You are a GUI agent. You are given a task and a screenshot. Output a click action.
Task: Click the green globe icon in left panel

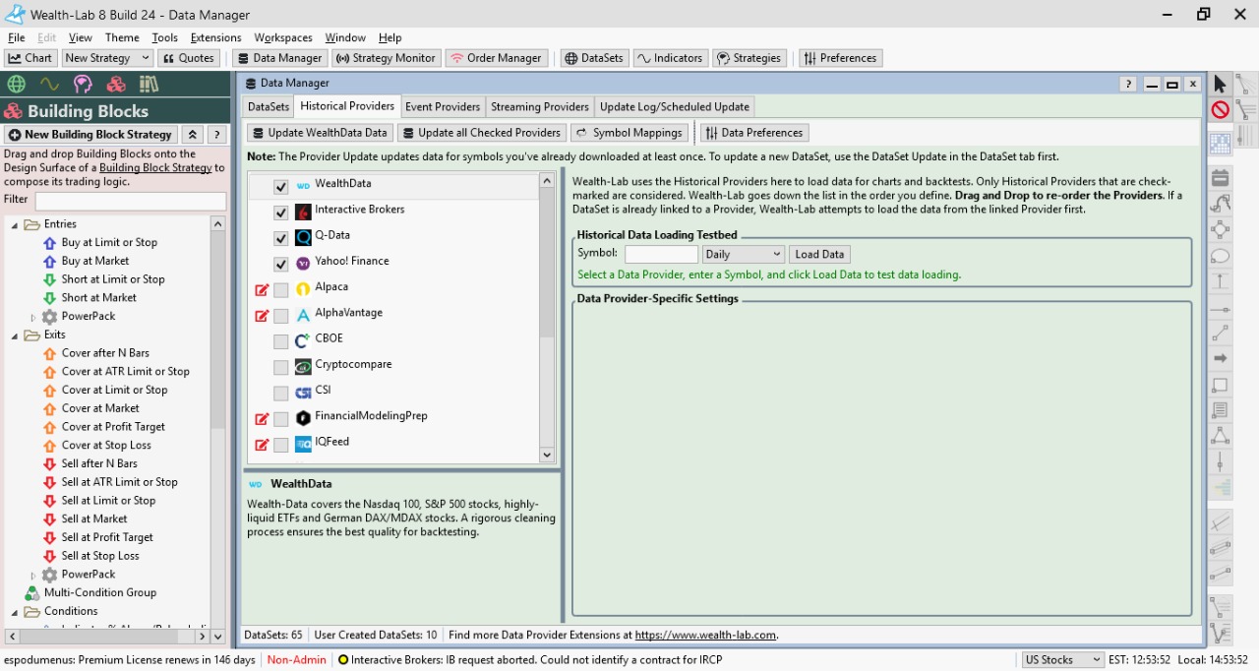click(x=17, y=84)
